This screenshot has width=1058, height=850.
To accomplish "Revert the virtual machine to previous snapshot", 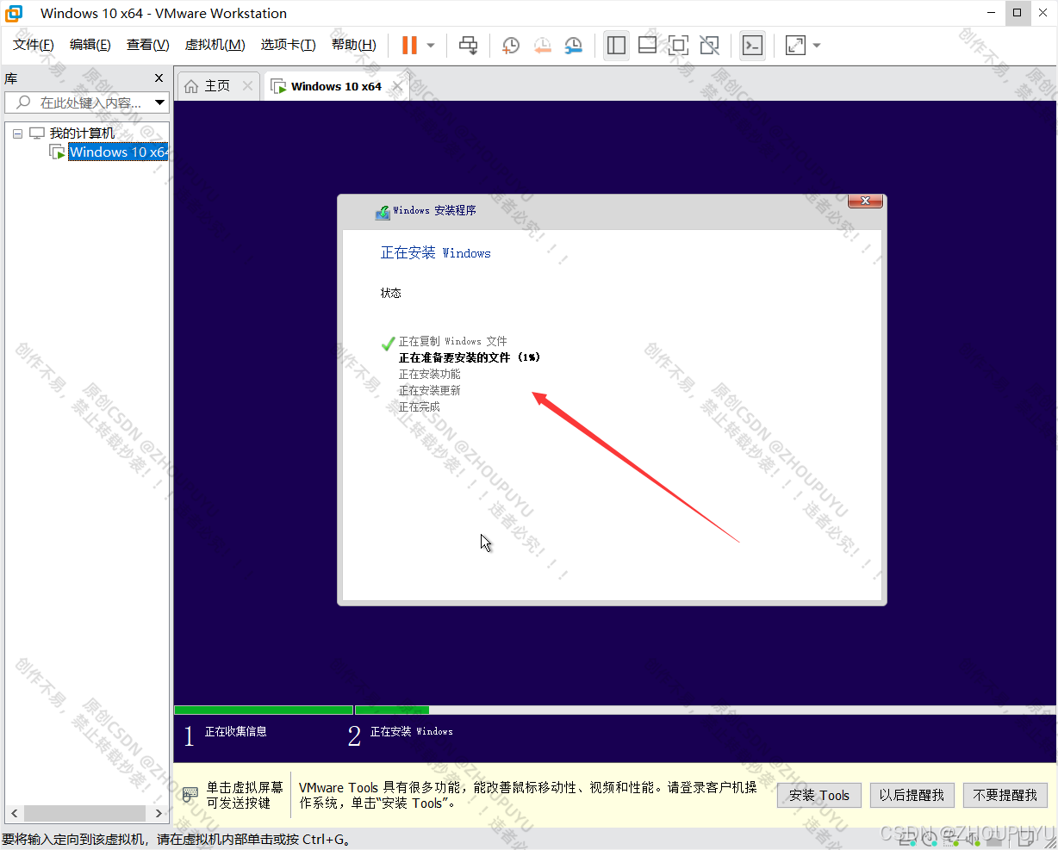I will point(542,46).
